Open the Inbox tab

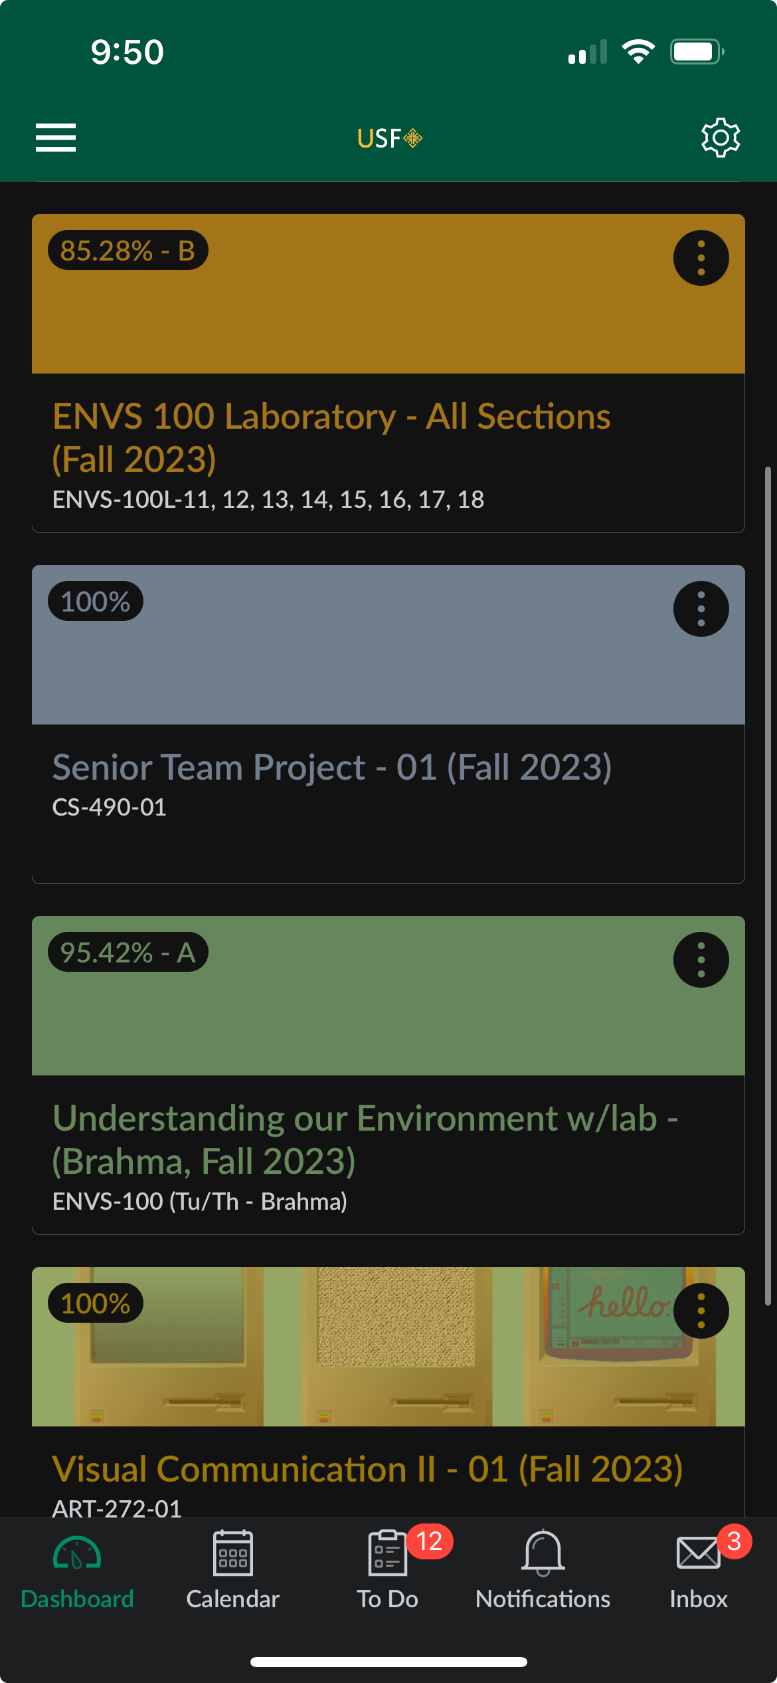coord(699,1569)
